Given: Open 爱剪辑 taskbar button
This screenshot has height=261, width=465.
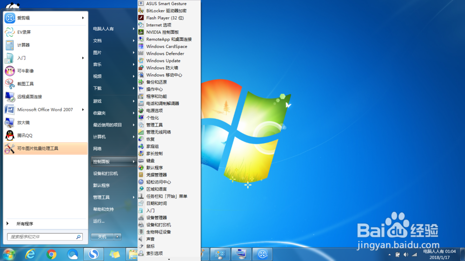Looking at the screenshot, I should [x=262, y=254].
